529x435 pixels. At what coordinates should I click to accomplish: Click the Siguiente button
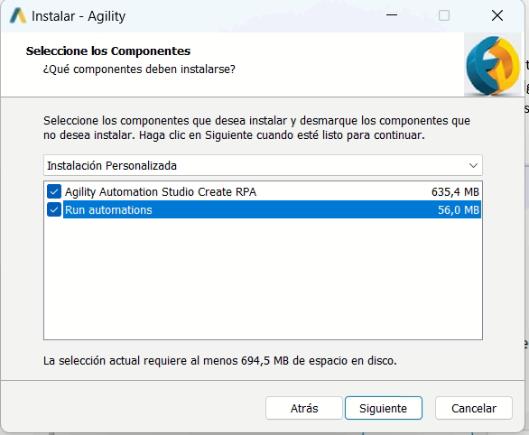point(384,408)
